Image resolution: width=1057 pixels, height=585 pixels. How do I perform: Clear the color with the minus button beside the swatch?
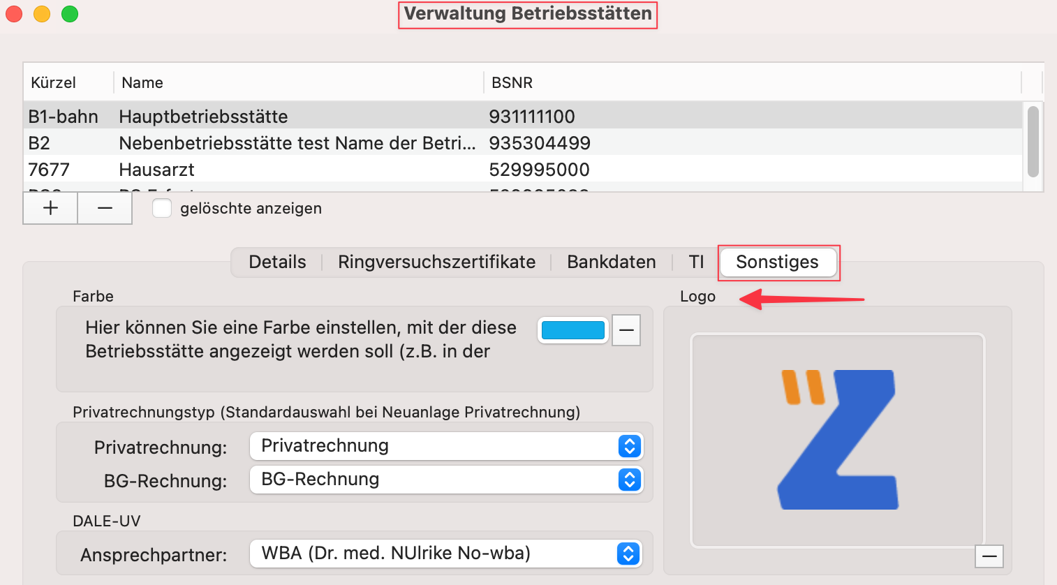pos(626,330)
